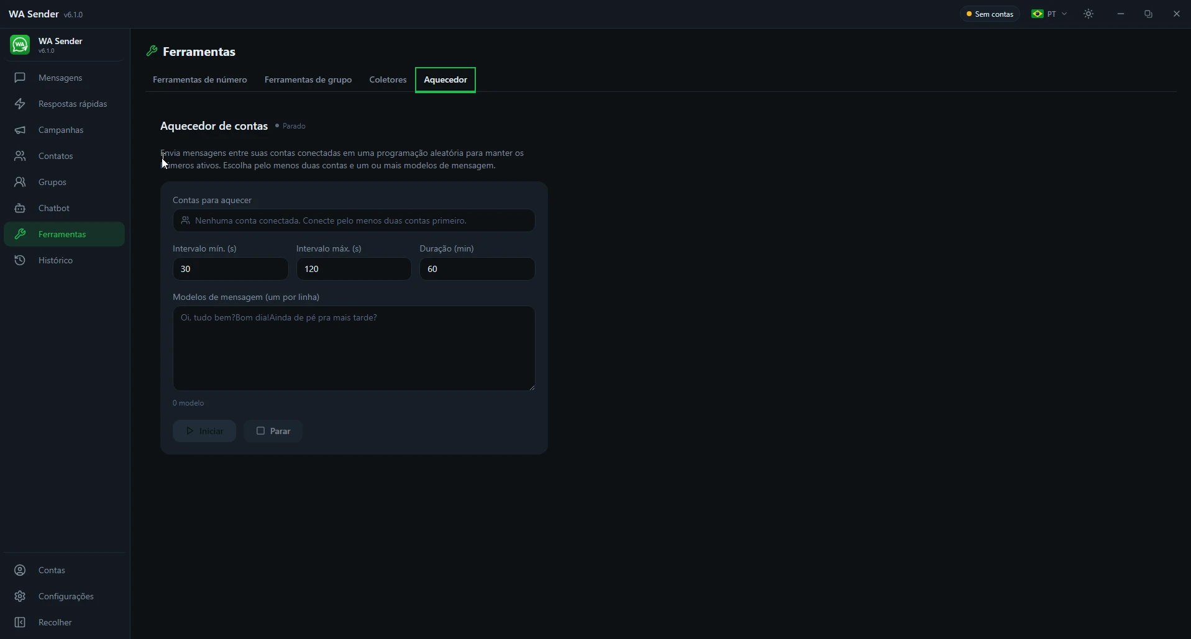Image resolution: width=1191 pixels, height=639 pixels.
Task: Click the '0 modelo' counter text
Action: click(188, 403)
